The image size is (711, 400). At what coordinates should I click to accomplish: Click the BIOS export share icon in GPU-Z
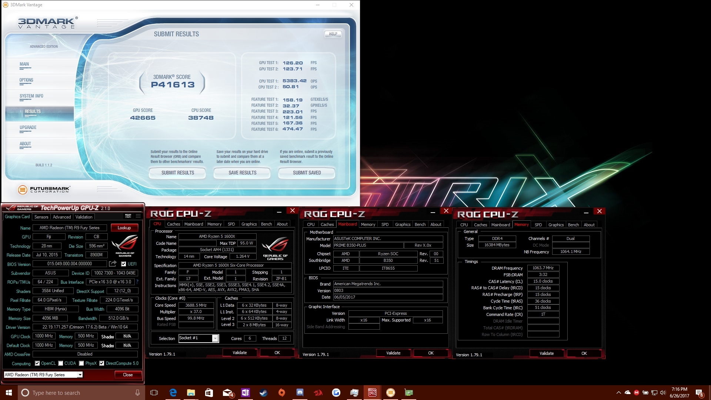pos(113,264)
